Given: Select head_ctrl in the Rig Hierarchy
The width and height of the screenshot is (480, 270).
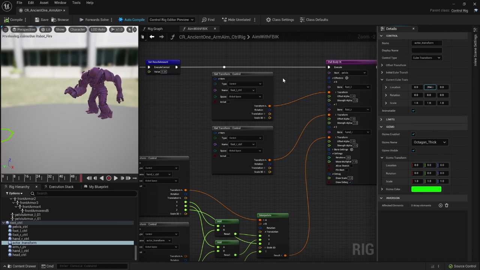Looking at the screenshot, I should (19, 255).
